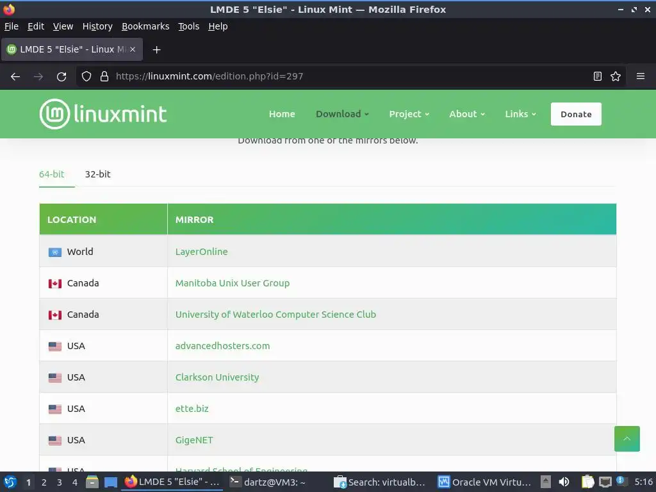This screenshot has height=492, width=656.
Task: Click the update notification tray icon
Action: [x=621, y=481]
